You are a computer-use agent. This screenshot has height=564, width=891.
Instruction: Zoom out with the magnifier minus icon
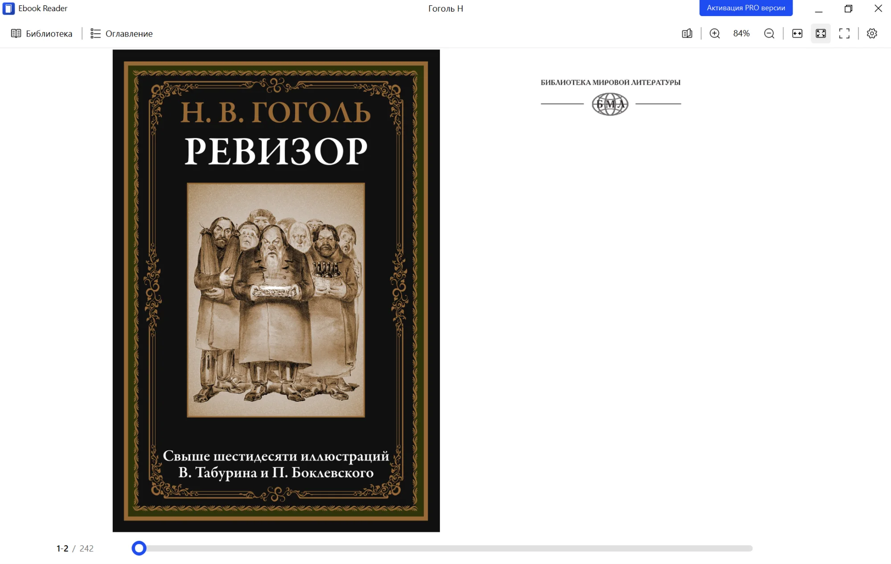coord(769,33)
